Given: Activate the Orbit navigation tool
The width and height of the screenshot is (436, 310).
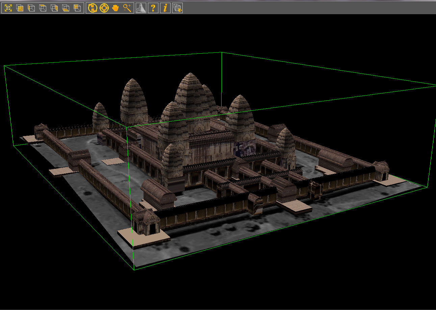Looking at the screenshot, I should click(104, 8).
